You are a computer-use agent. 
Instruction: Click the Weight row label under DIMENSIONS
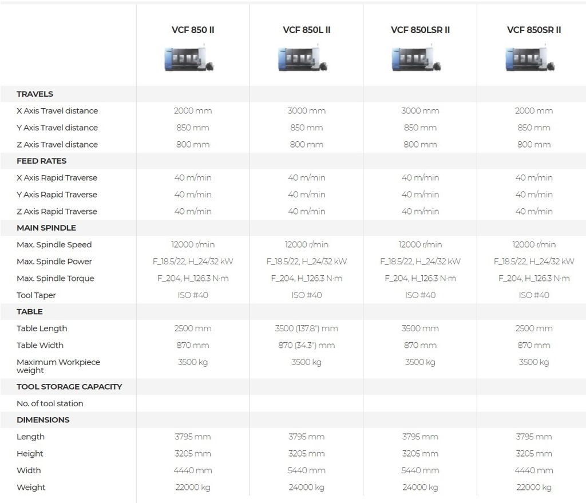pos(31,487)
